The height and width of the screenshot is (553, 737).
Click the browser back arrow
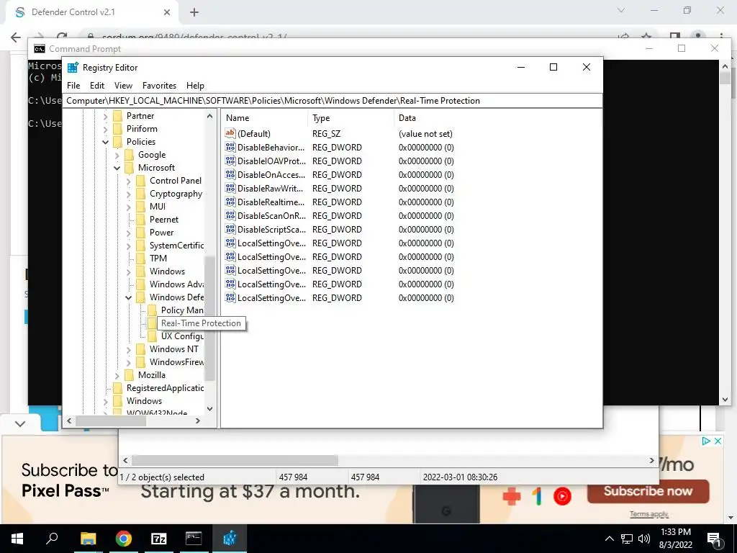tap(16, 37)
